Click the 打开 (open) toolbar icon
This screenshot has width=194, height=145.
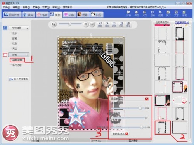(128, 14)
